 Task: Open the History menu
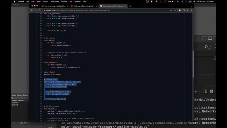tap(45, 1)
